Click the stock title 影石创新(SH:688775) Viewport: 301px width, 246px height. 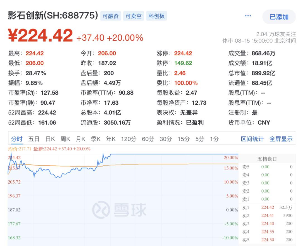pos(53,15)
